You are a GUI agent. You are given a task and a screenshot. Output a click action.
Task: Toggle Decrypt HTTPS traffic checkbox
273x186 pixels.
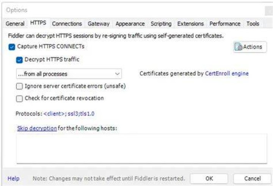click(19, 60)
